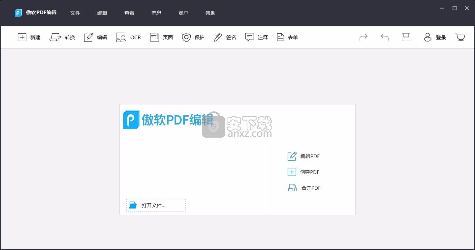Click the 新建 (New) plus icon
This screenshot has width=475, height=250.
(x=22, y=37)
